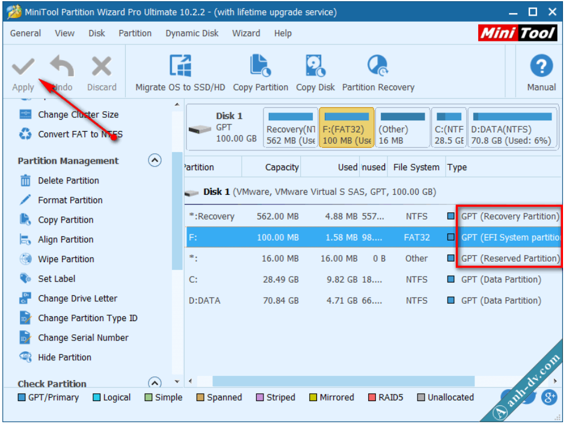The width and height of the screenshot is (566, 427).
Task: Select the Recovery partition block in disk map
Action: click(x=291, y=127)
